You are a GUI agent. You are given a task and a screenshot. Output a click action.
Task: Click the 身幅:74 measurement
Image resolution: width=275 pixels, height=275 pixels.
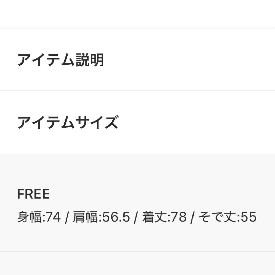[39, 217]
